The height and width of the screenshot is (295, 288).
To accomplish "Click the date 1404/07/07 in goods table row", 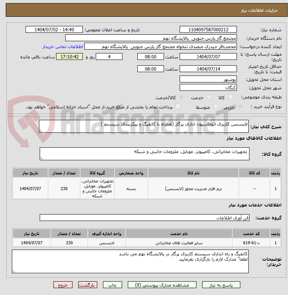I will 30,189.
